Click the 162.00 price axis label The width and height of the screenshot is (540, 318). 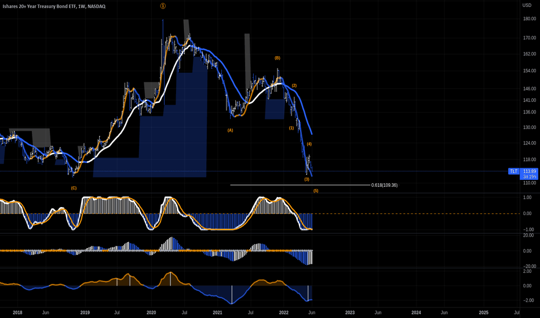[x=530, y=54]
